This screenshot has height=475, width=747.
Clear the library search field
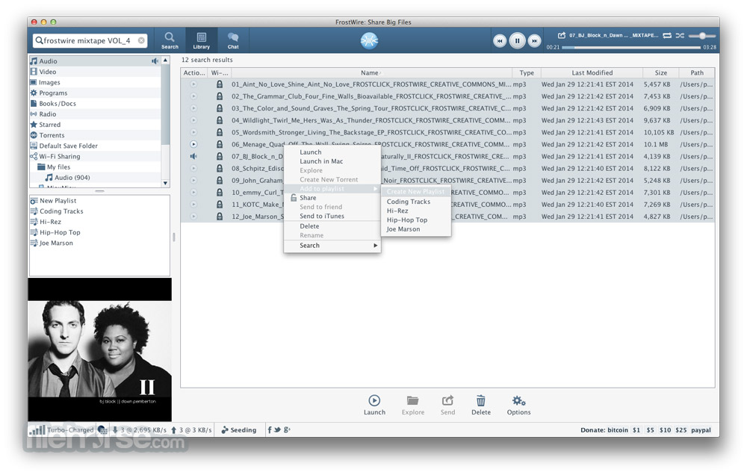click(141, 40)
